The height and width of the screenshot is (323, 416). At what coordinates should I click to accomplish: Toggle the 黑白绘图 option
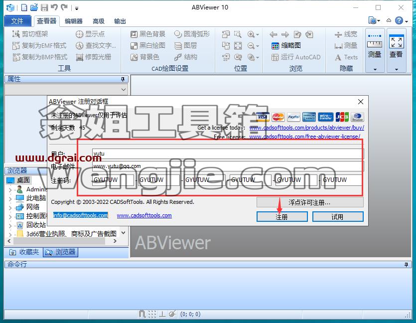(x=148, y=46)
